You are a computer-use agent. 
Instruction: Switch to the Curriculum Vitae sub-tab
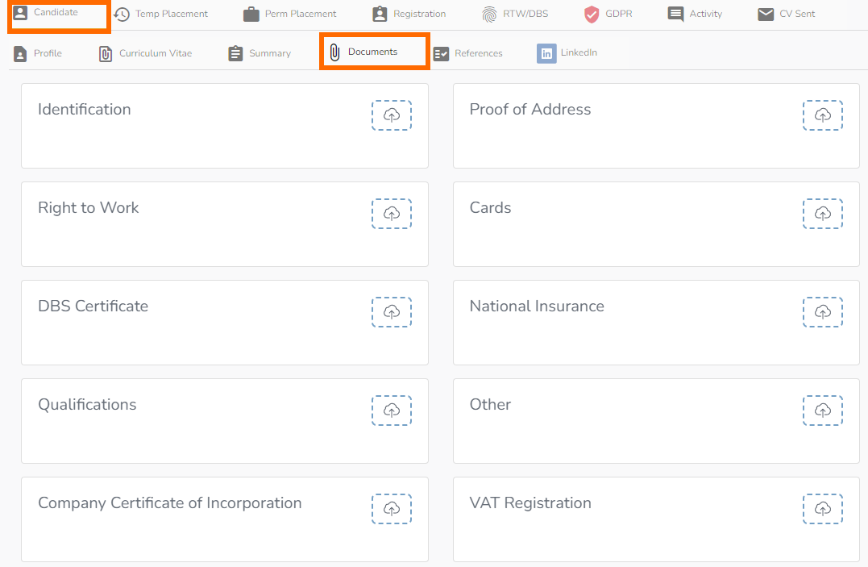146,53
